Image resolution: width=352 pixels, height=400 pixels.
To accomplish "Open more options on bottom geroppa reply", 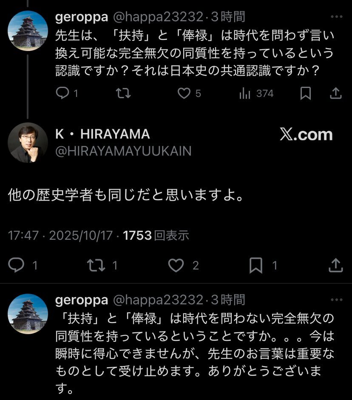I will point(336,300).
